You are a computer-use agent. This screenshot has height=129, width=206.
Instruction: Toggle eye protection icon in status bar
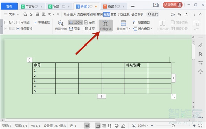87,126
